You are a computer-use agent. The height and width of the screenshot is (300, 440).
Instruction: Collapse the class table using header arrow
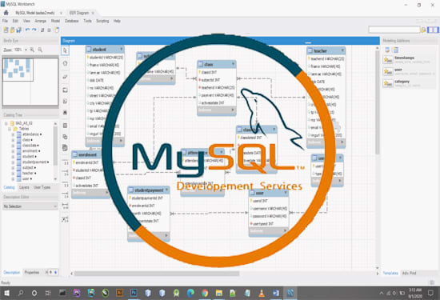click(x=233, y=64)
